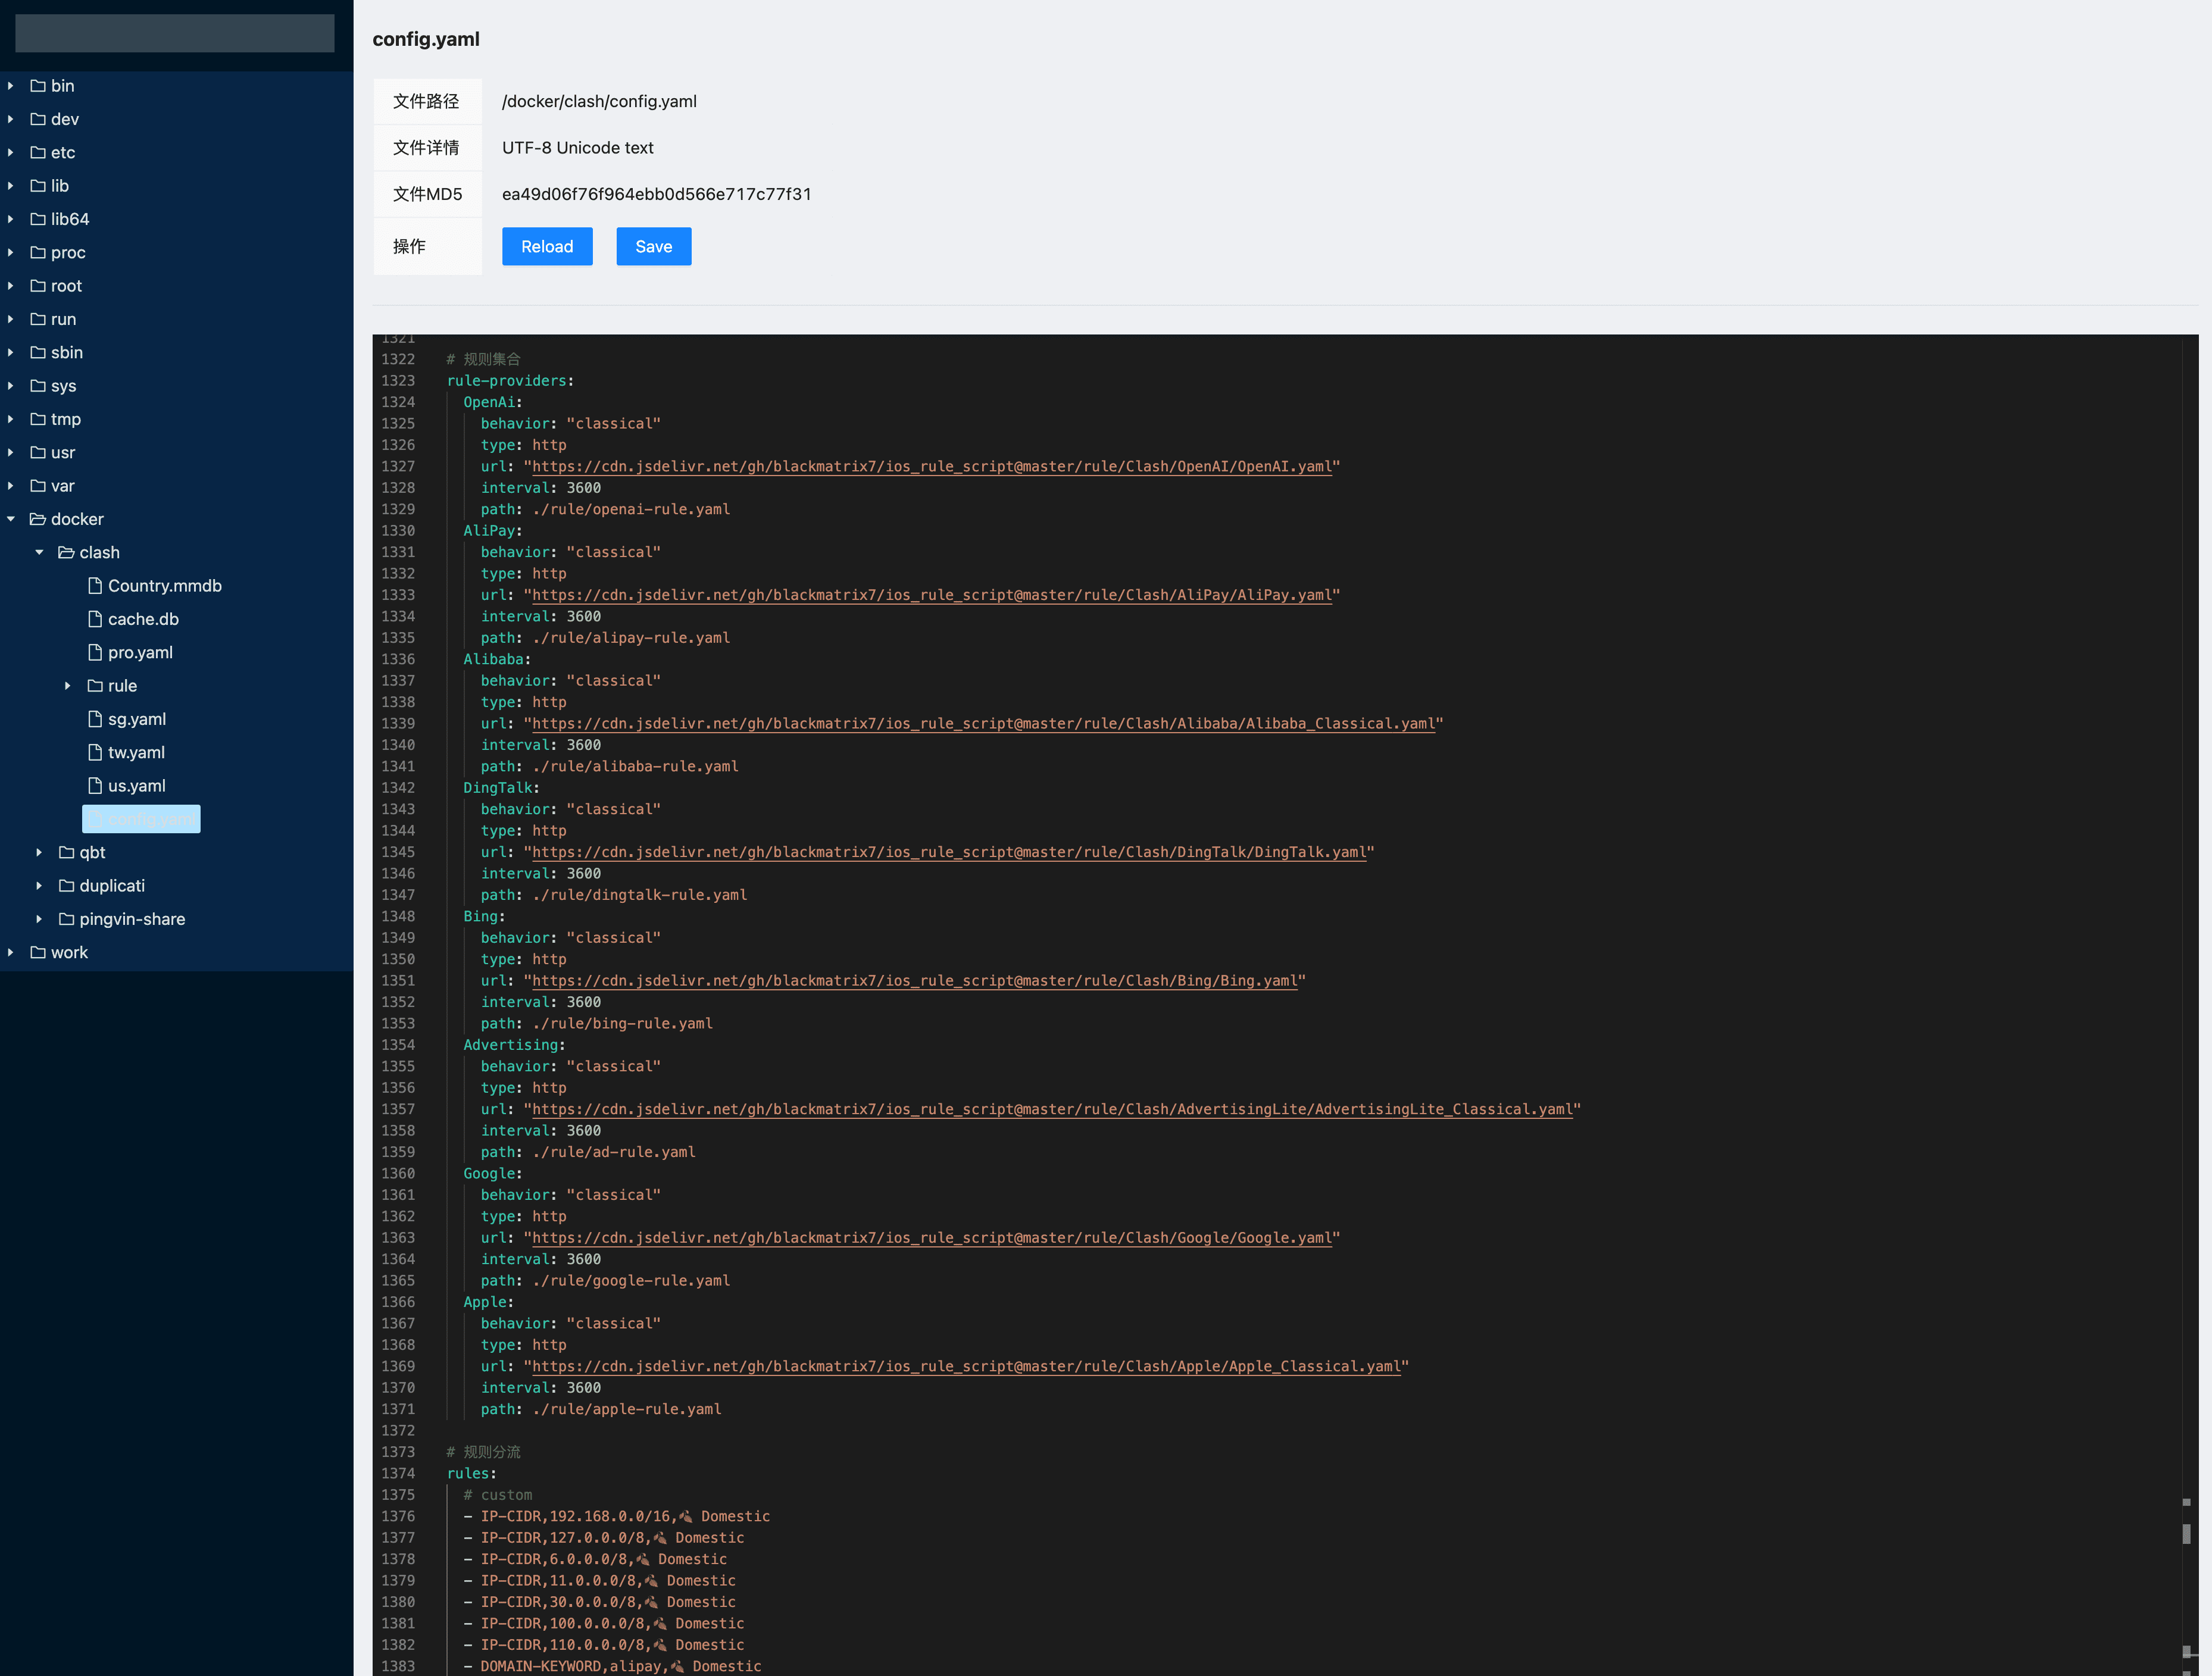Image resolution: width=2212 pixels, height=1676 pixels.
Task: Open the AliPay.yaml rule URL link
Action: click(932, 595)
